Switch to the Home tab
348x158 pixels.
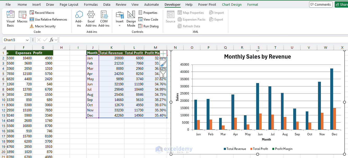coord(22,4)
